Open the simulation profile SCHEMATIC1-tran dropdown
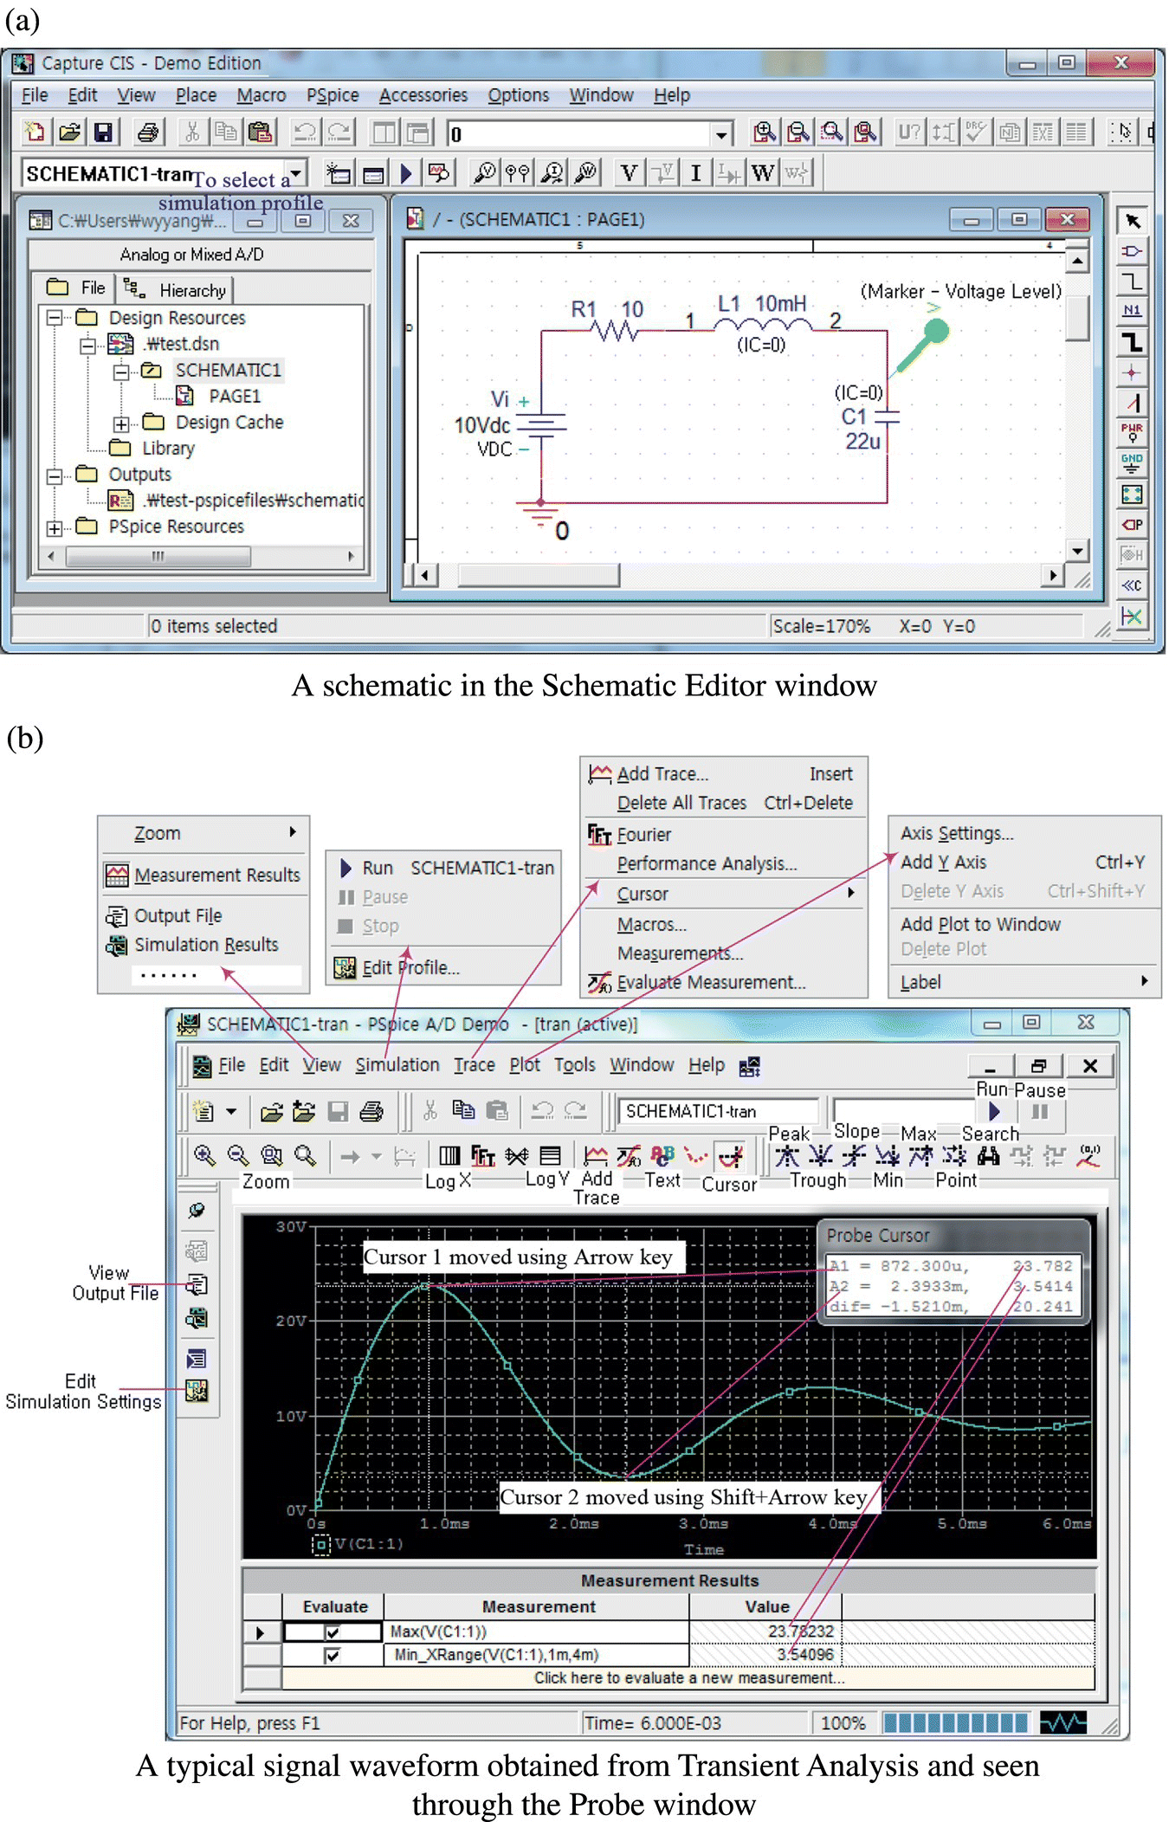 click(297, 173)
